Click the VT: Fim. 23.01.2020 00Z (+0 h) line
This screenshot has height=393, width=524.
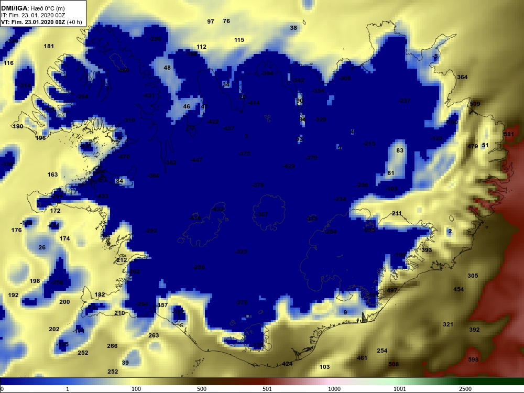pyautogui.click(x=41, y=22)
